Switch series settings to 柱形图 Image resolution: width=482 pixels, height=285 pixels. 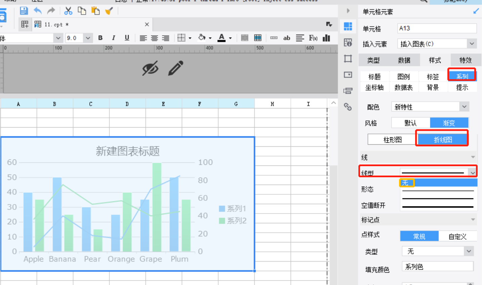click(392, 140)
